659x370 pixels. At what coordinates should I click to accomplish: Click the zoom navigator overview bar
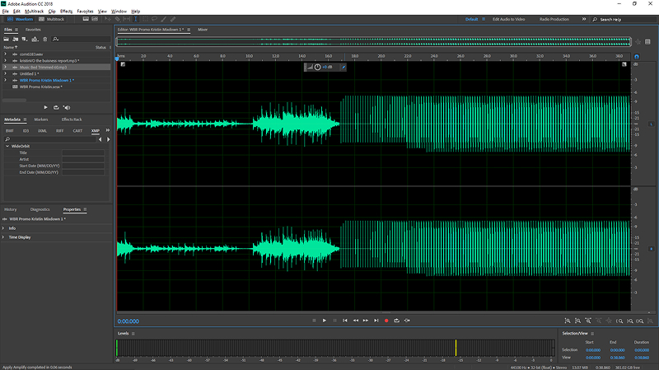[374, 42]
